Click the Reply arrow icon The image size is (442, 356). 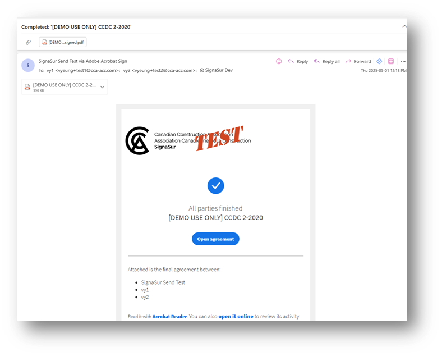pyautogui.click(x=291, y=61)
